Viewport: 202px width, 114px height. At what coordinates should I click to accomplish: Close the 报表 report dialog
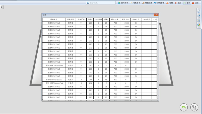[156, 15]
